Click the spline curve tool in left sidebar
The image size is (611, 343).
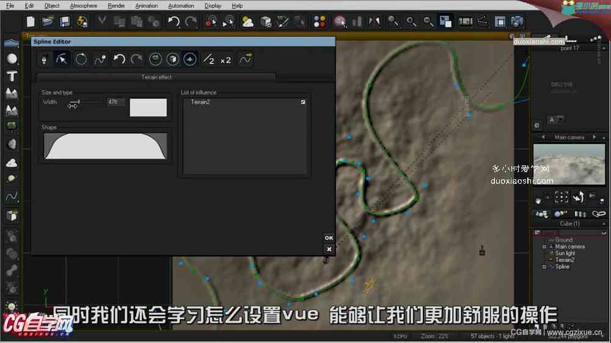pos(12,197)
